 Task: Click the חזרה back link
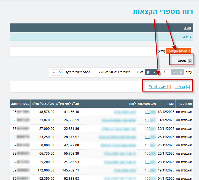[x=187, y=28]
